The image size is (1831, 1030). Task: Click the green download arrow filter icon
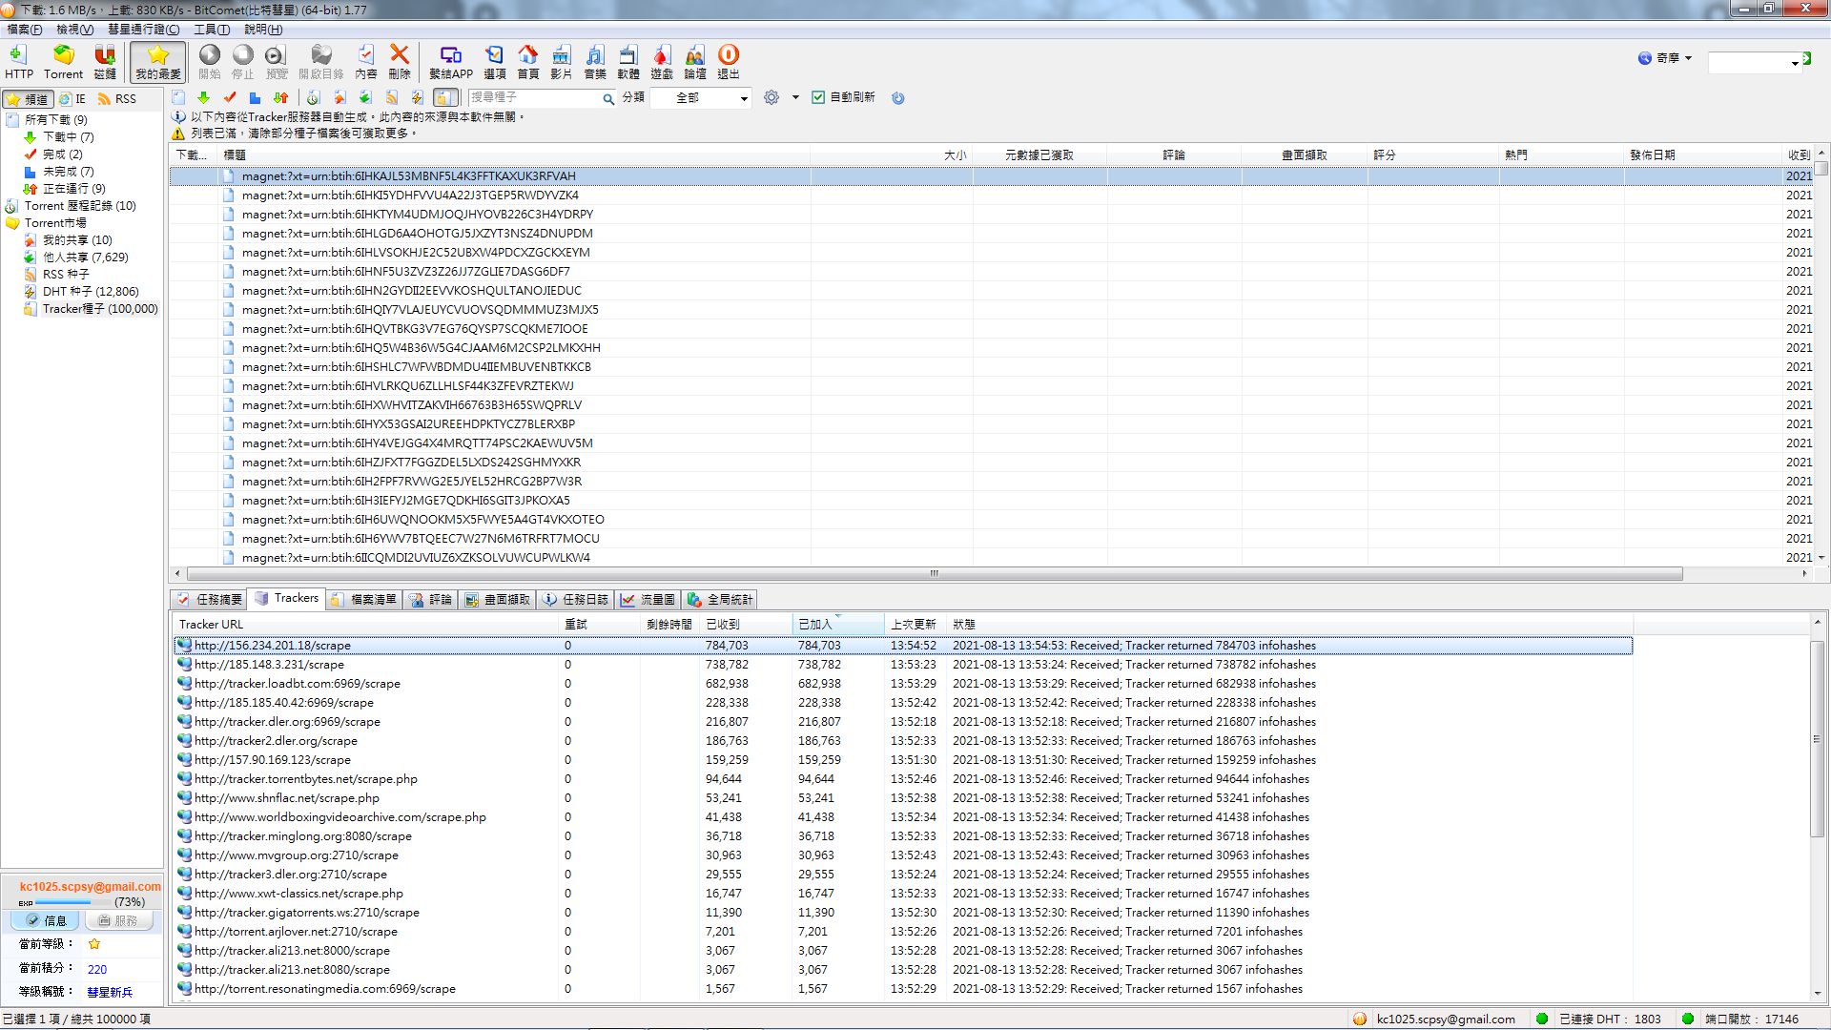203,97
